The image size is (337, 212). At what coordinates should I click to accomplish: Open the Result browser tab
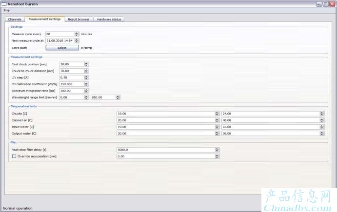click(x=79, y=19)
